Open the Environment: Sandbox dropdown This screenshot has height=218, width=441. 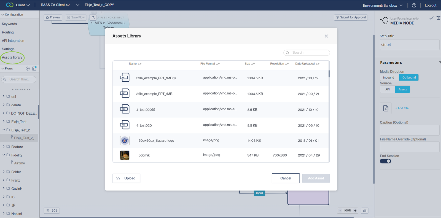[383, 6]
